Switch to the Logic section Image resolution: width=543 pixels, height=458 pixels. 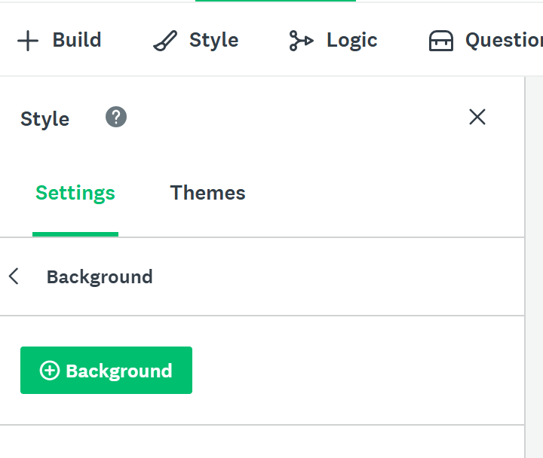[351, 40]
